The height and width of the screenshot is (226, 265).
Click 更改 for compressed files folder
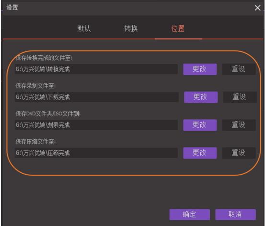pos(200,153)
